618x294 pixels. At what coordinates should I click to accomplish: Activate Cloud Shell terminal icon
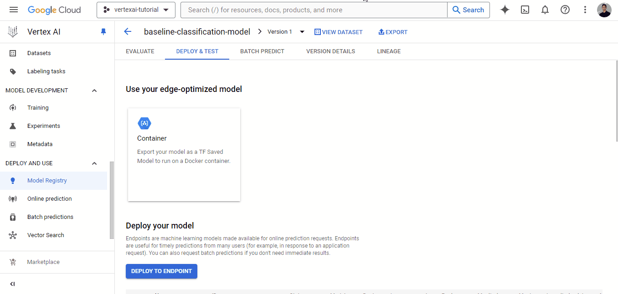pyautogui.click(x=525, y=10)
